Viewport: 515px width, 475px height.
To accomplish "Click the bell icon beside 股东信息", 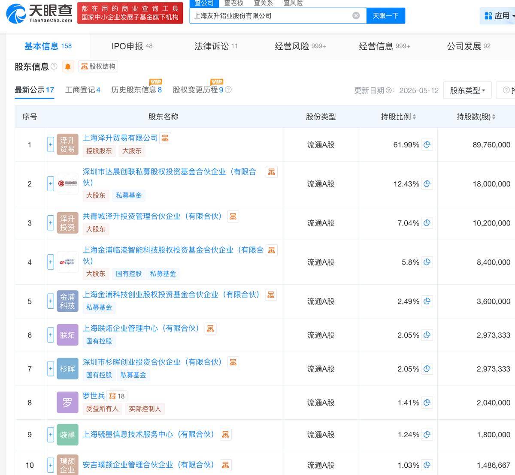I will click(x=68, y=66).
